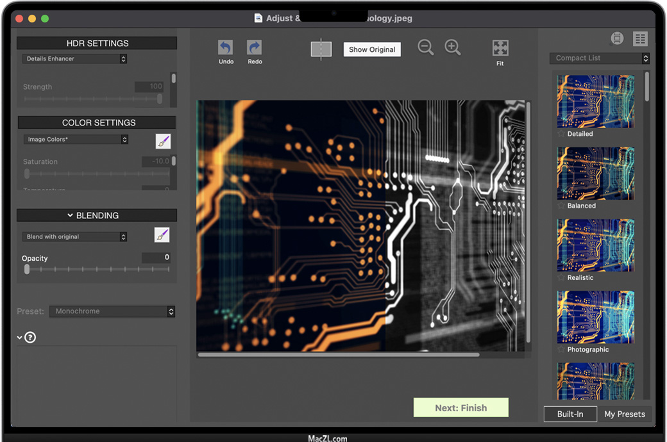Image resolution: width=667 pixels, height=442 pixels.
Task: Collapse the Blending section
Action: tap(71, 216)
